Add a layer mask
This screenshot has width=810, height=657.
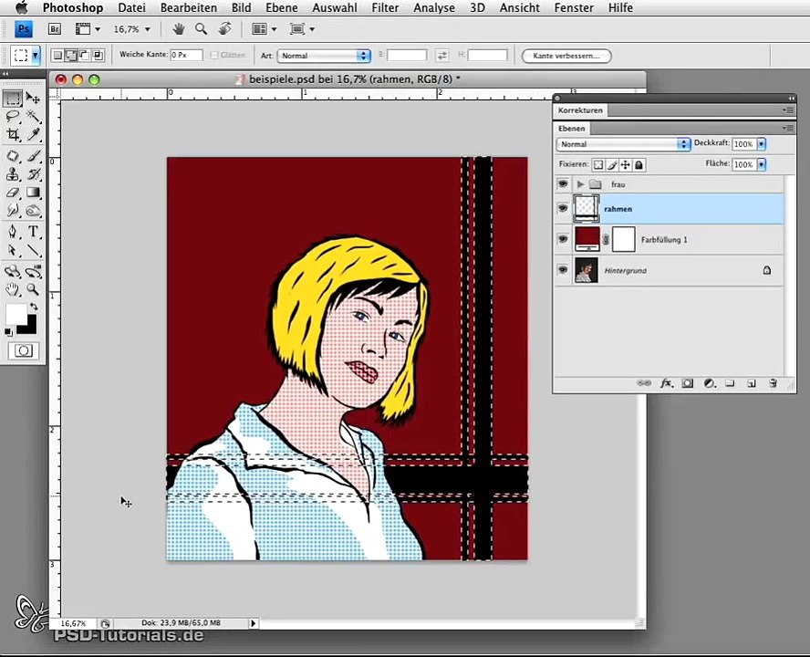point(687,383)
